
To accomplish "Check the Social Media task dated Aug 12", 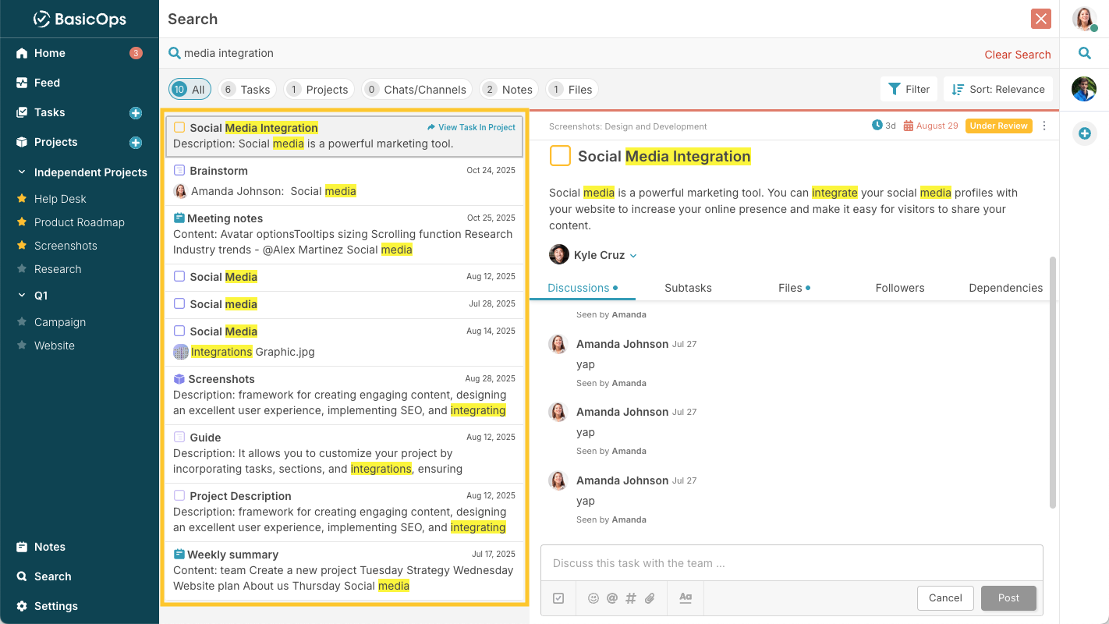I will click(179, 276).
